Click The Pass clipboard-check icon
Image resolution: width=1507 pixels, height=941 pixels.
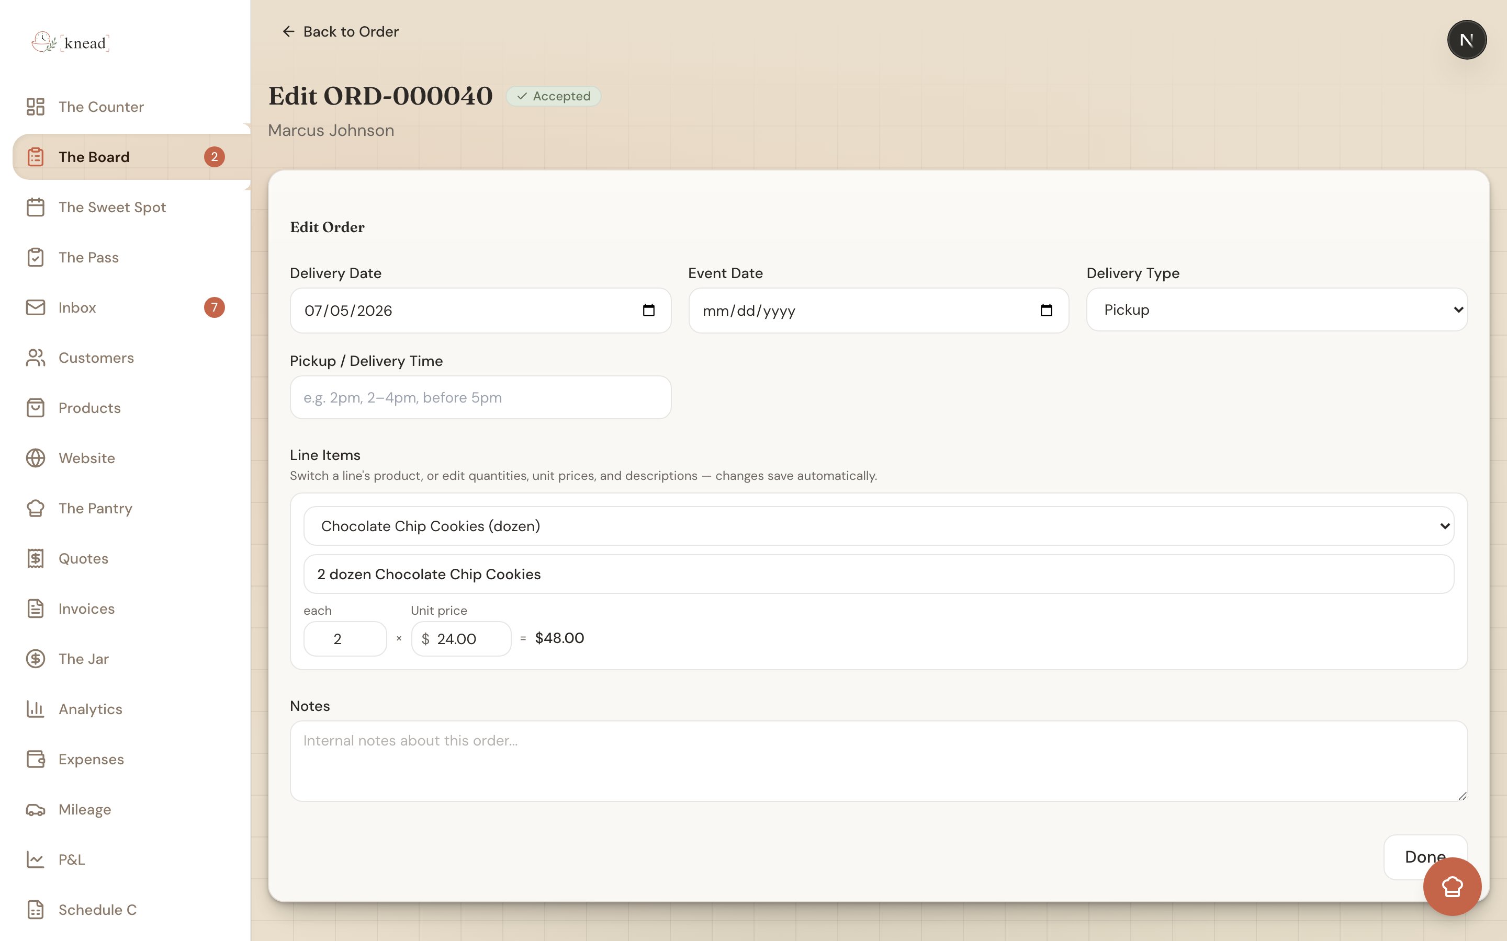36,257
